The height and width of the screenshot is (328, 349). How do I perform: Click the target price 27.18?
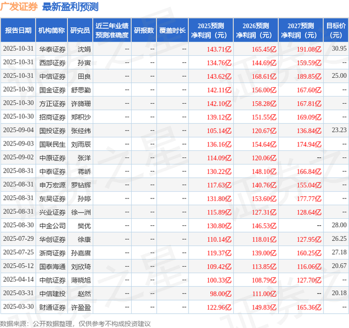coord(339,252)
